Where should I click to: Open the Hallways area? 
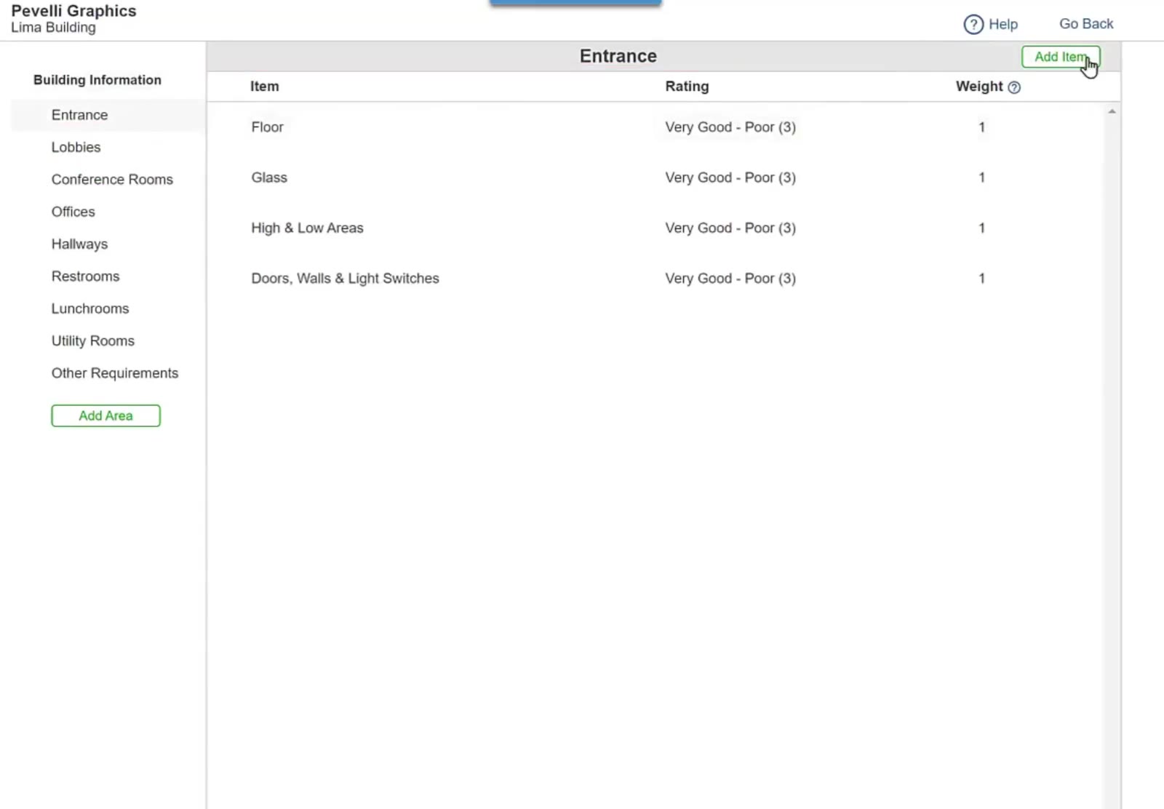click(79, 244)
